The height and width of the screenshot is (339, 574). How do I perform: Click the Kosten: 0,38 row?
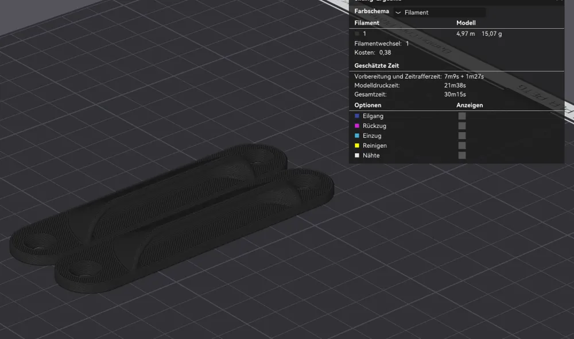pos(373,52)
